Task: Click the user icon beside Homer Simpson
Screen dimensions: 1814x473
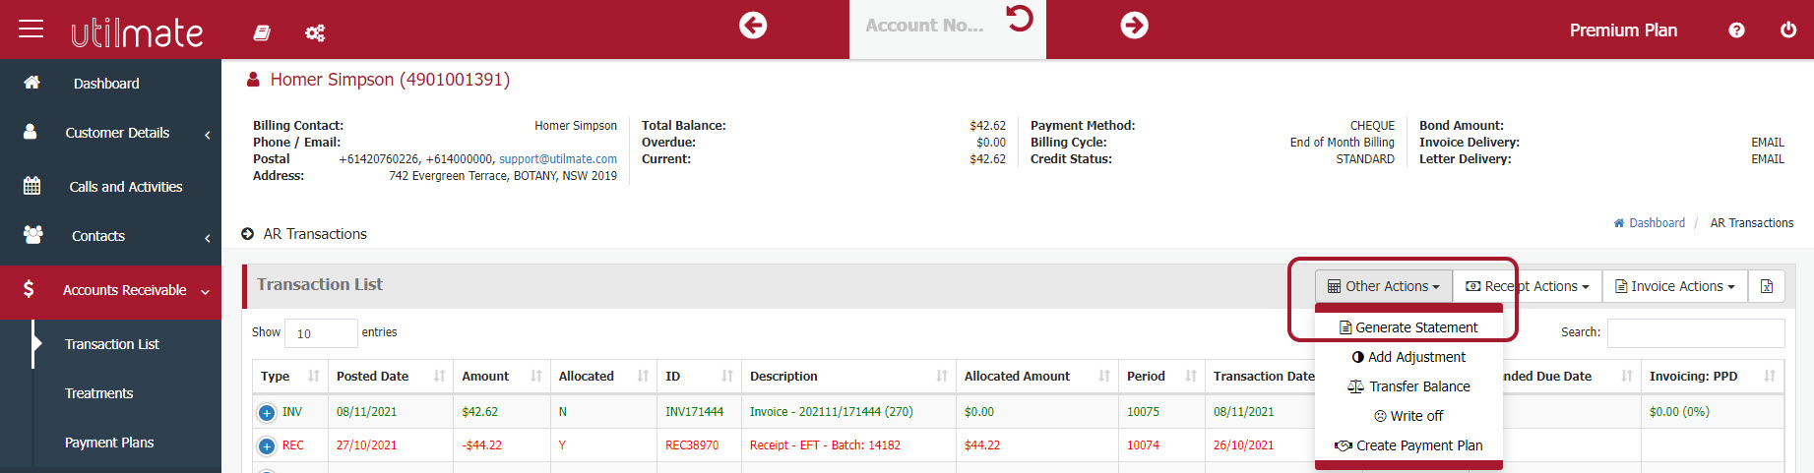Action: tap(253, 79)
